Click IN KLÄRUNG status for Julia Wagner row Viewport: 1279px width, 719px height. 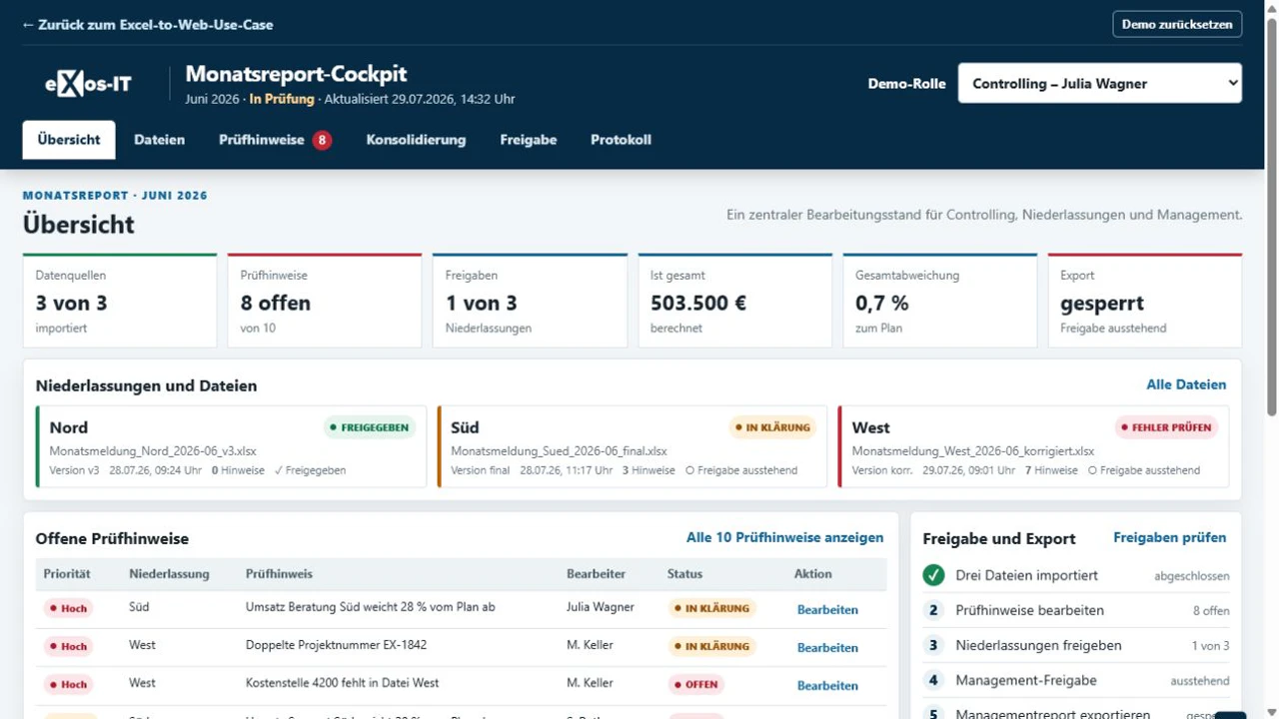pos(710,608)
